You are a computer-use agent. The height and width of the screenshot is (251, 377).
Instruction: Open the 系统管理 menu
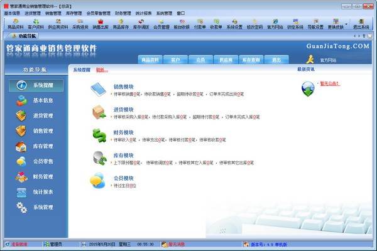coord(164,13)
